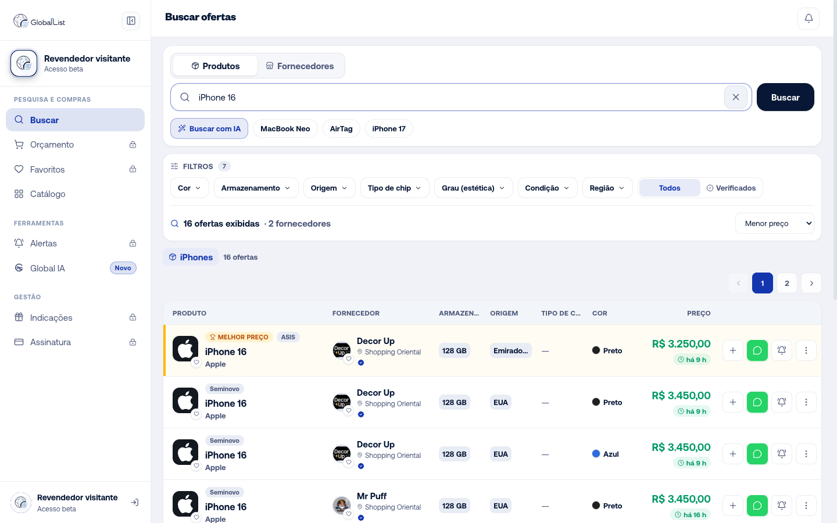Open the Condição filter dropdown
Viewport: 837px width, 523px height.
548,188
